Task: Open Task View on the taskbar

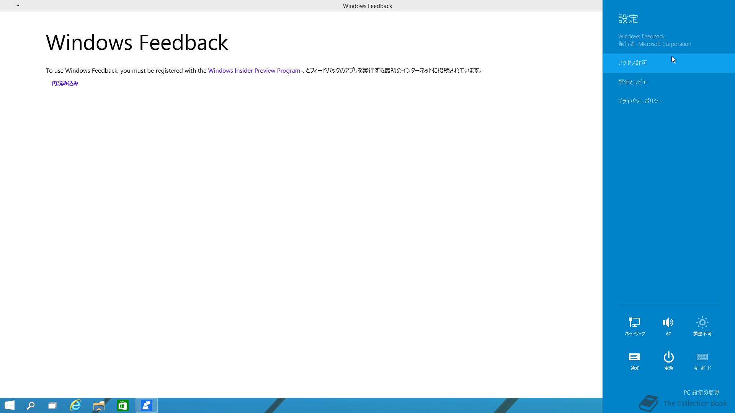Action: coord(52,405)
